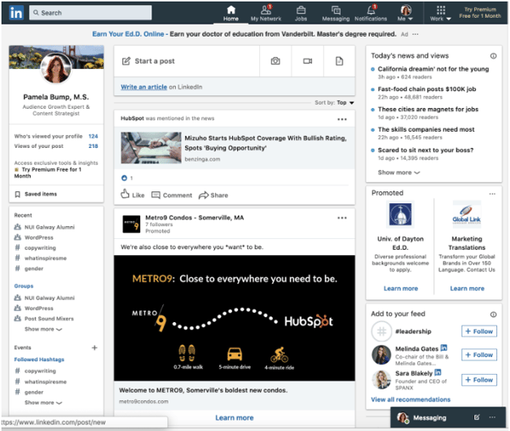Image resolution: width=510 pixels, height=431 pixels.
Task: Open the Sort by Top dropdown
Action: coord(345,103)
